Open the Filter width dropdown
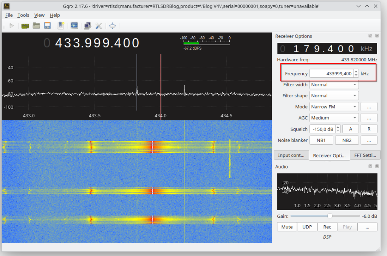387x256 pixels. (334, 85)
